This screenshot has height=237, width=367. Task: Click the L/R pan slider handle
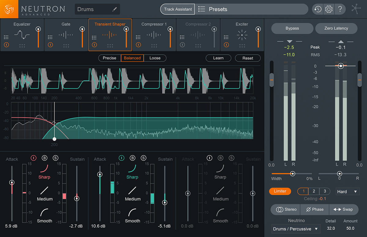(x=339, y=174)
